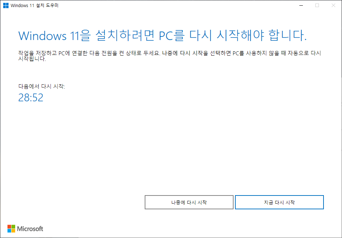Viewport: 342px width, 238px height.
Task: Close the Windows 11 설치 도우미 window
Action: coord(333,5)
